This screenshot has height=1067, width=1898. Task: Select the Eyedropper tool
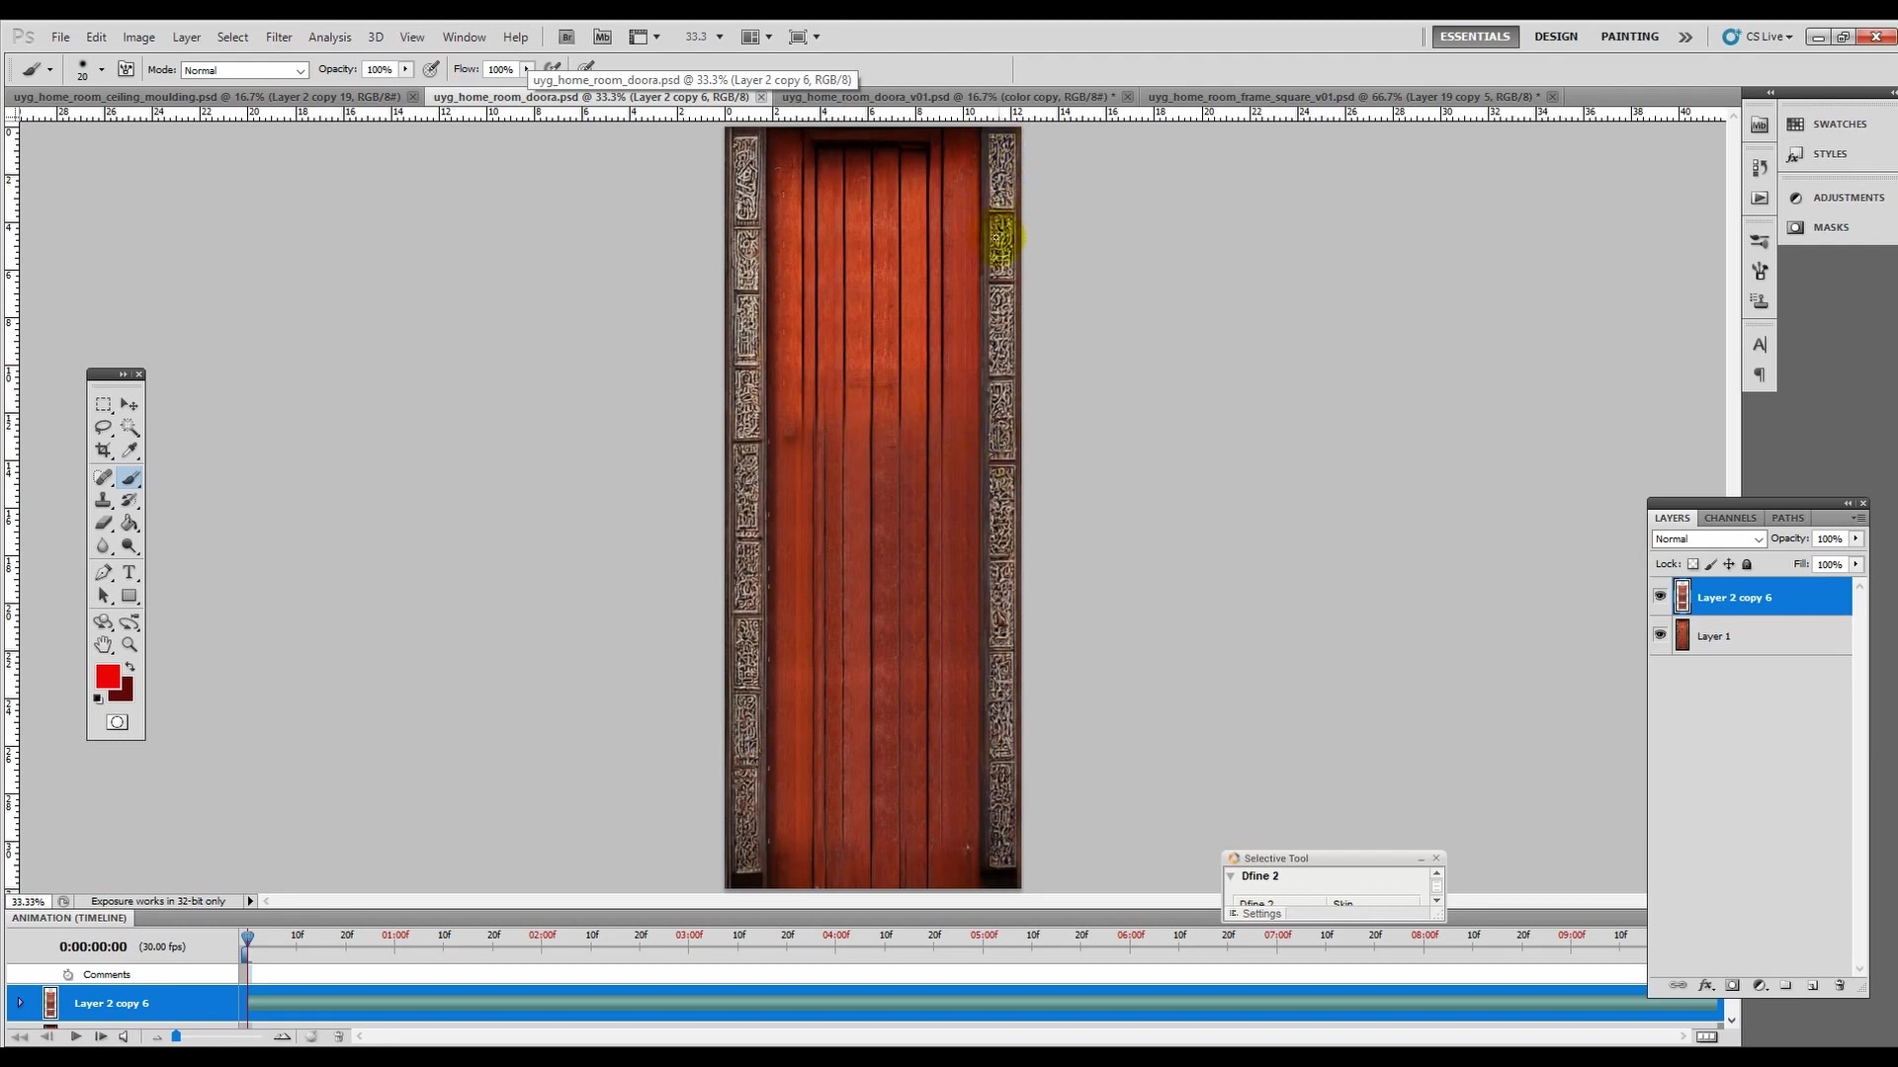pos(129,450)
